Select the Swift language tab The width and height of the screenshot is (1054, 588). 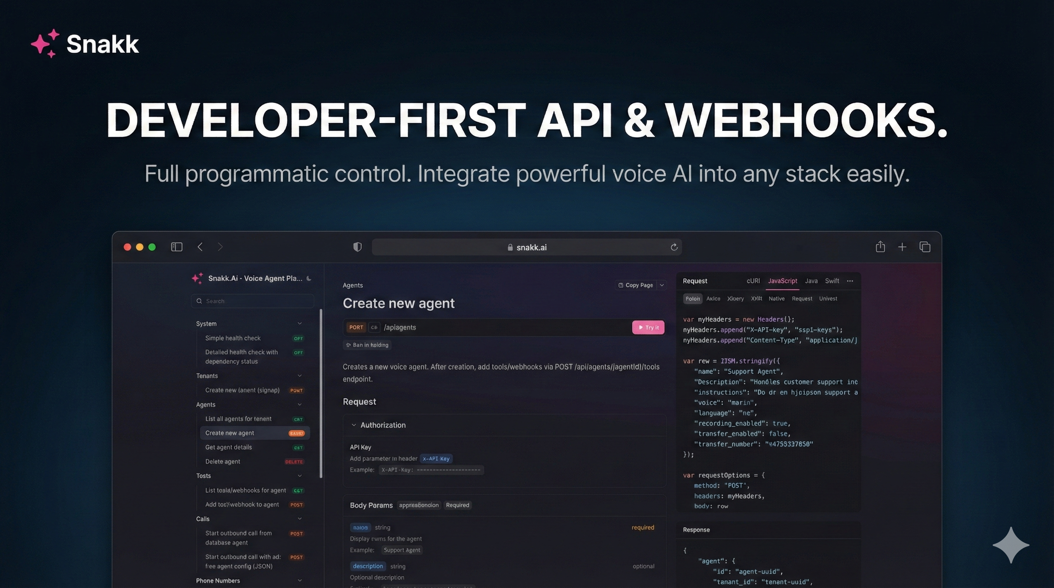(x=831, y=281)
